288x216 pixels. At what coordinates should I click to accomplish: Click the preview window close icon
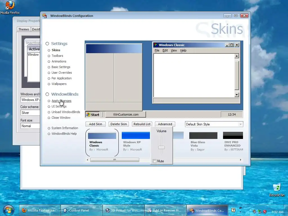point(237,45)
